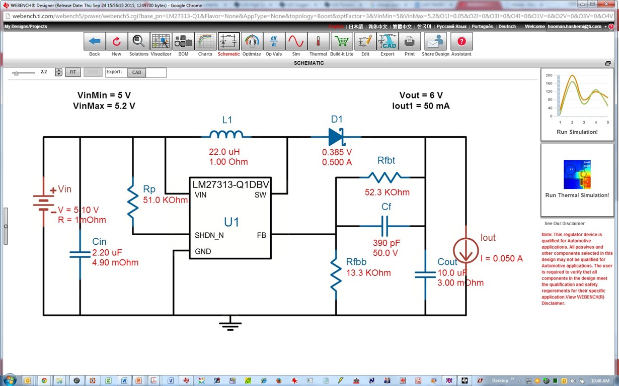The image size is (619, 386).
Task: Open the Solutions magnifier icon
Action: coord(138,41)
